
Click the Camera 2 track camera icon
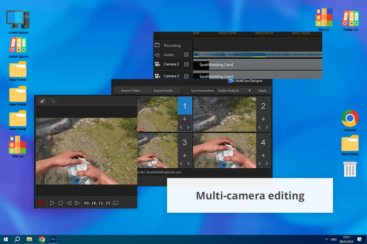pyautogui.click(x=157, y=76)
